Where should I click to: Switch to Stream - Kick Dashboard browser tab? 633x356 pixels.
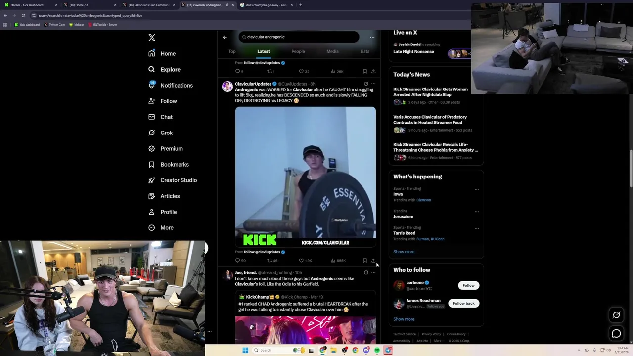tap(30, 5)
